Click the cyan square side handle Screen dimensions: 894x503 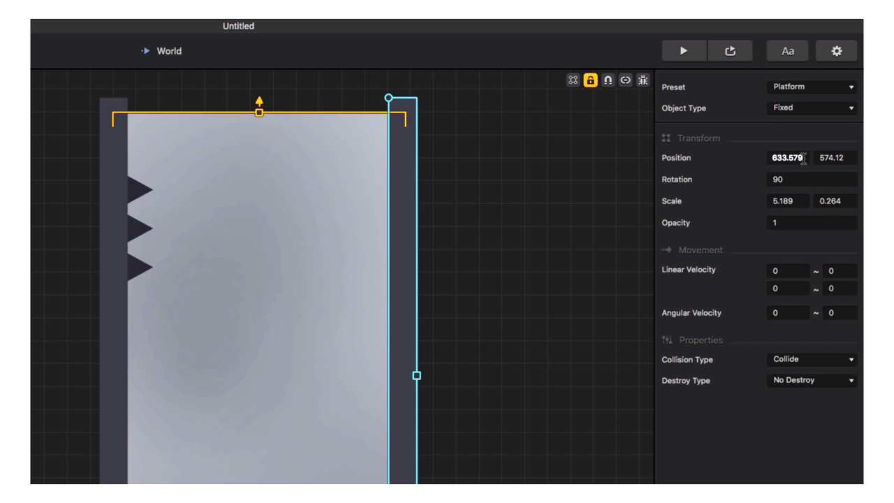click(x=417, y=375)
